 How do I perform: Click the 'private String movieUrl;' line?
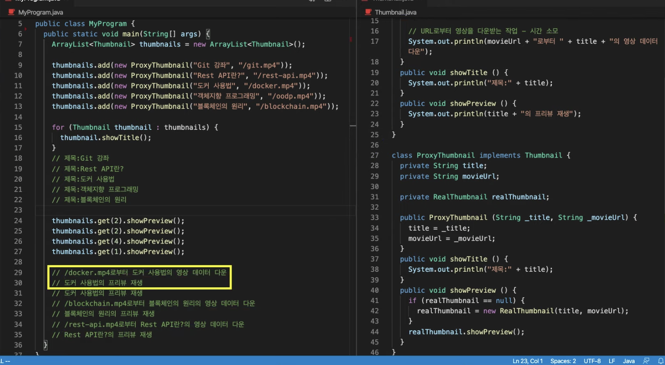[x=450, y=176]
